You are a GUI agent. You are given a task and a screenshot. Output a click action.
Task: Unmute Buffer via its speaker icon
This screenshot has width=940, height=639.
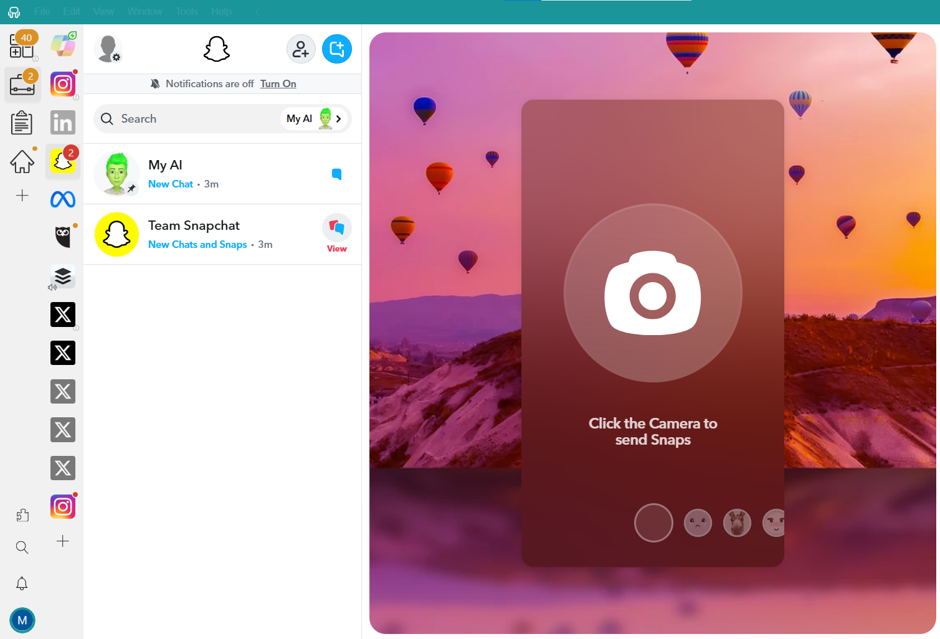(x=52, y=286)
